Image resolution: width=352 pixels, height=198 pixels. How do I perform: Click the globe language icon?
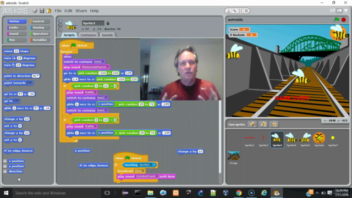[x=35, y=11]
